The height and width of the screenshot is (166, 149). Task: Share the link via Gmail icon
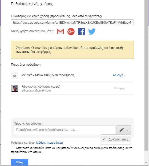tap(61, 32)
